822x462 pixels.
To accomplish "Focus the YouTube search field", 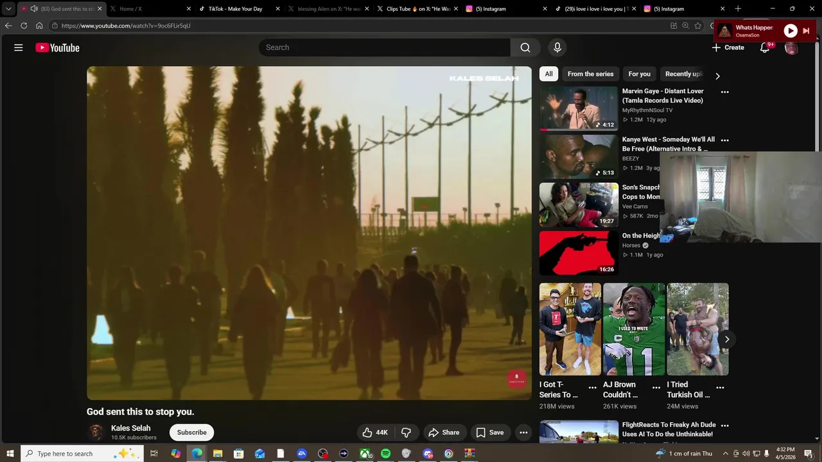I will coord(385,47).
